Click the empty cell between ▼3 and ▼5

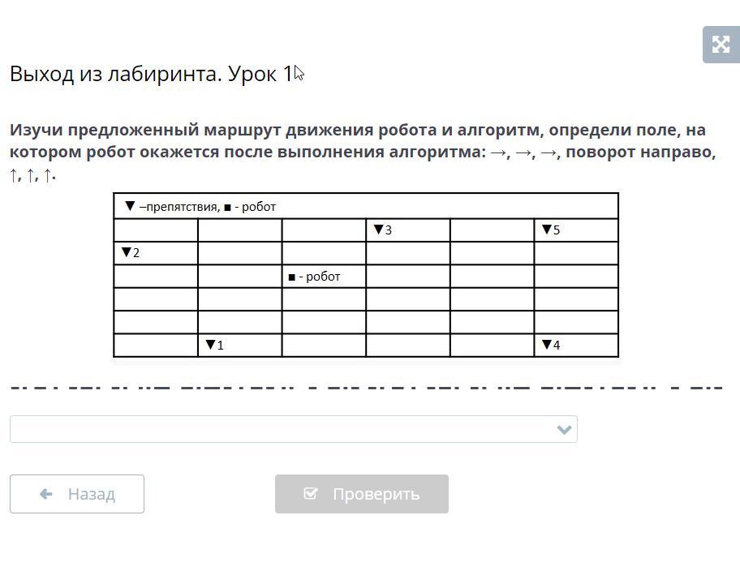point(493,230)
